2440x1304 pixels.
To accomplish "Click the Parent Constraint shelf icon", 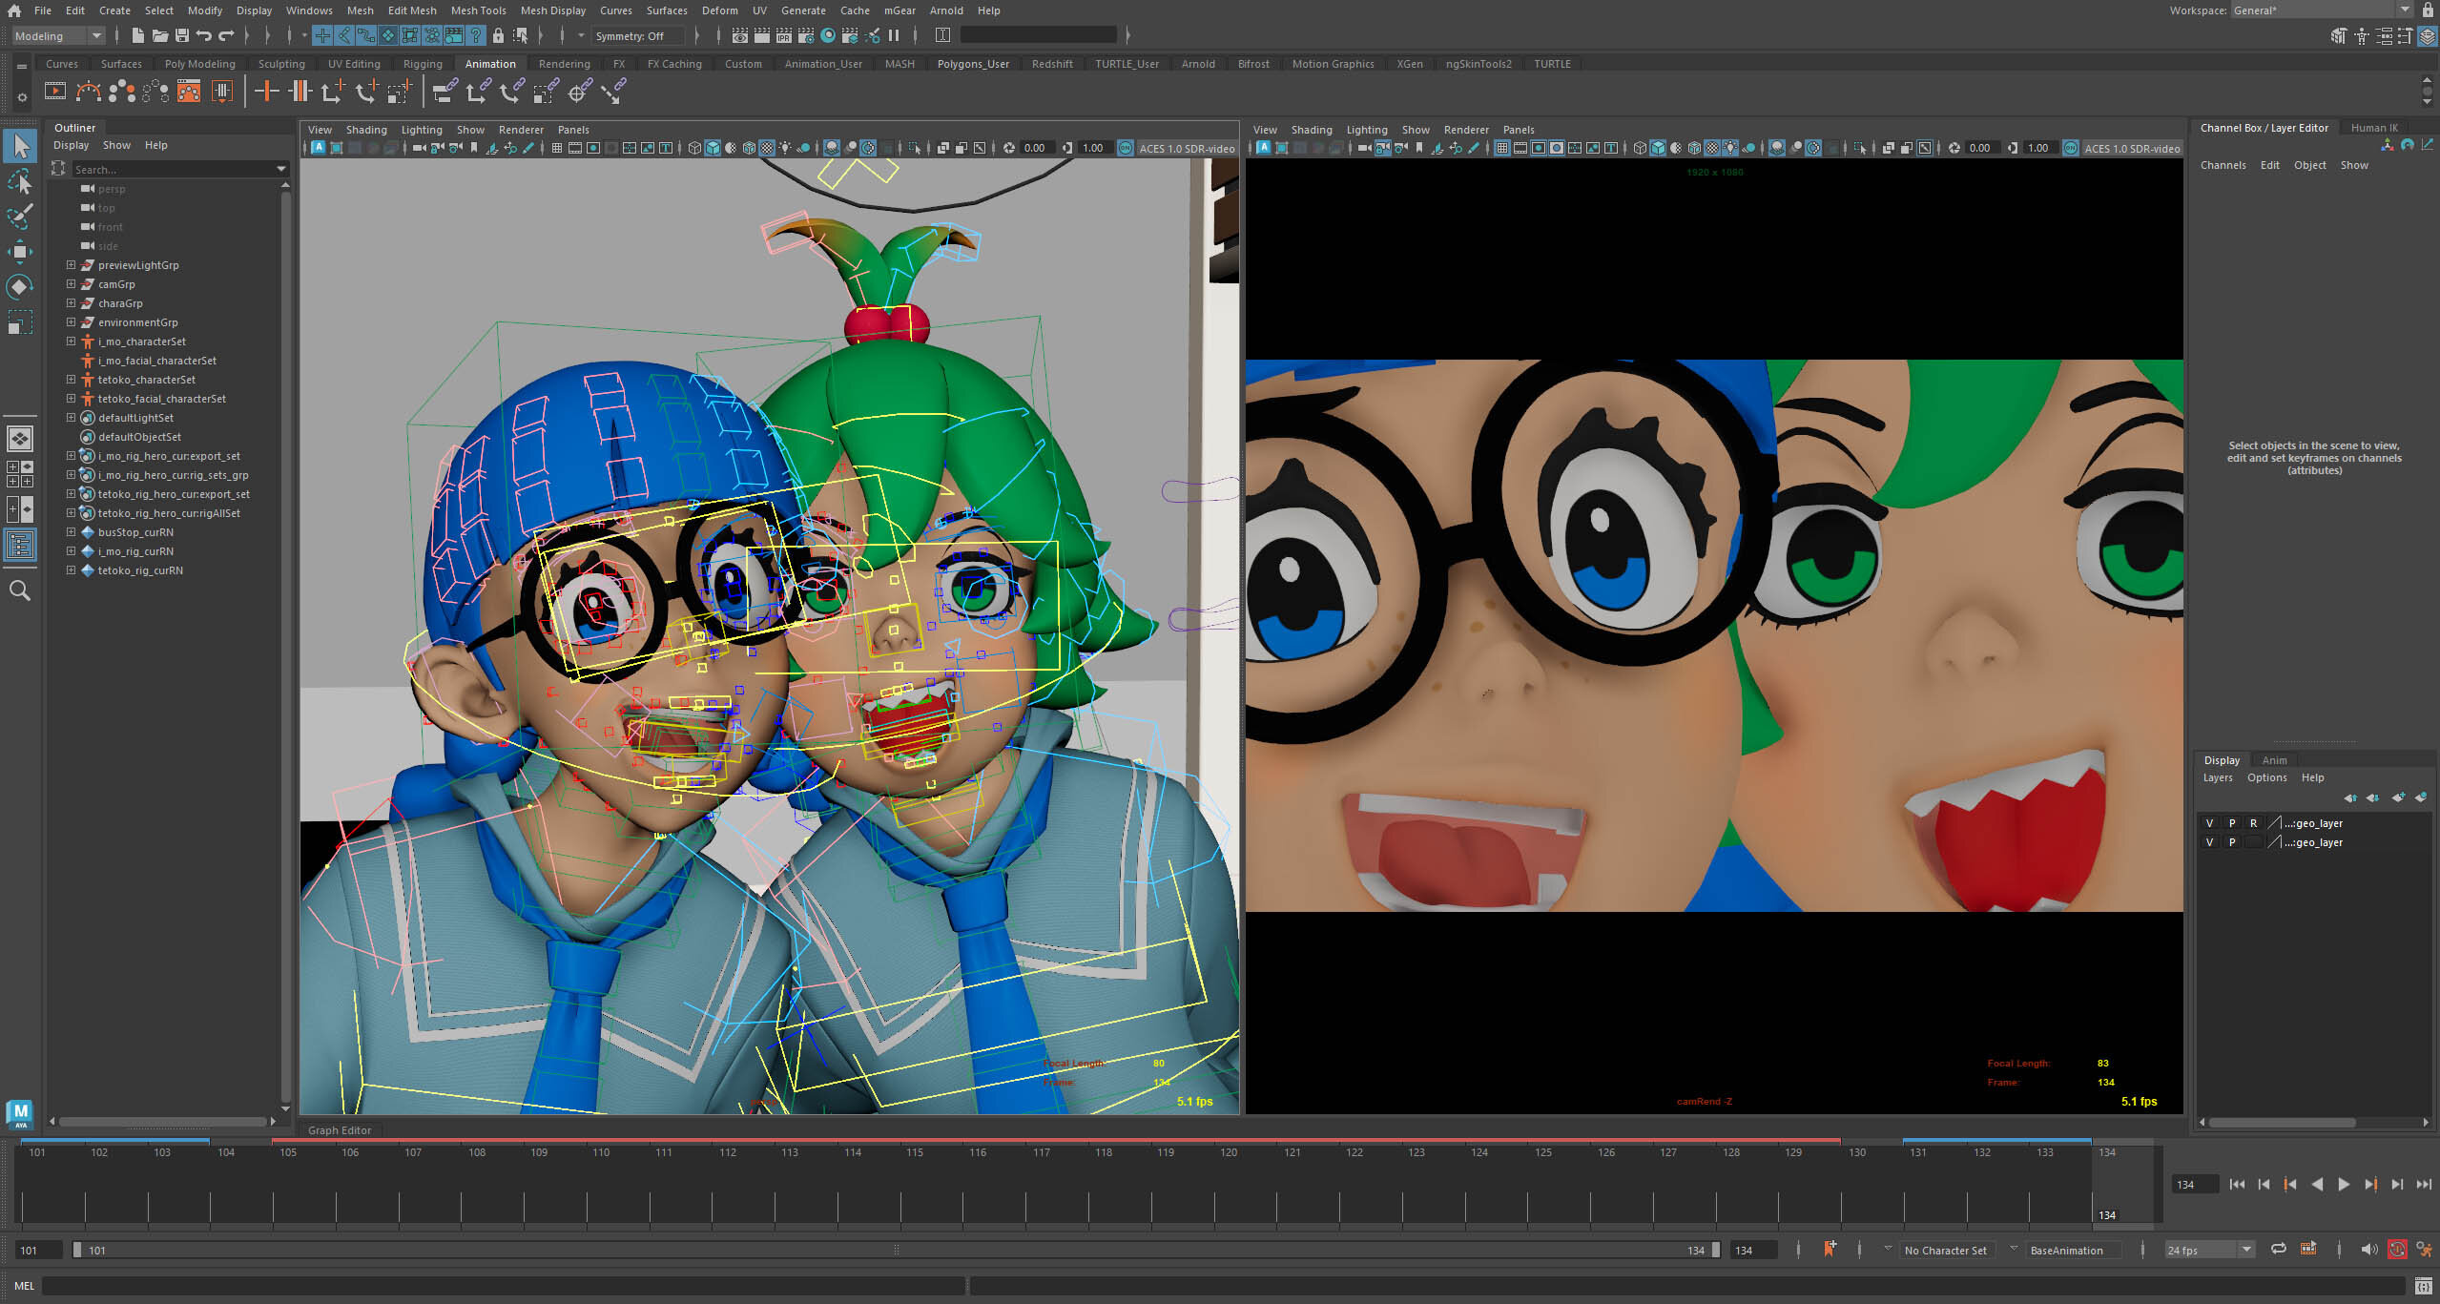I will [444, 92].
